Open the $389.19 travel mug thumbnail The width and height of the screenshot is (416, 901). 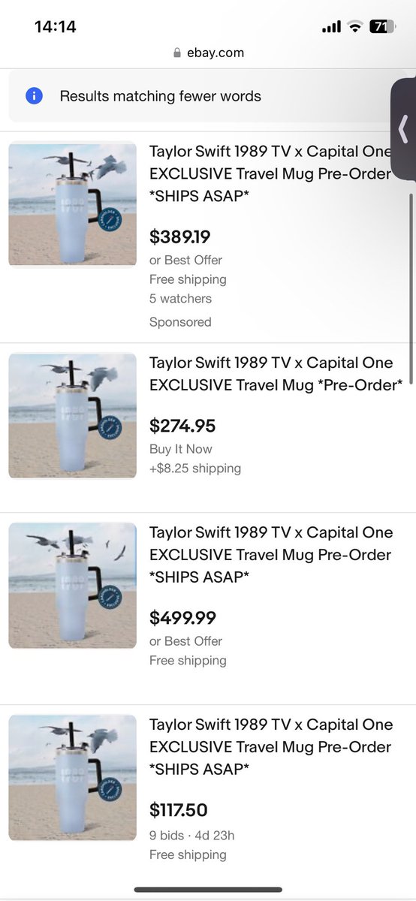tap(72, 203)
